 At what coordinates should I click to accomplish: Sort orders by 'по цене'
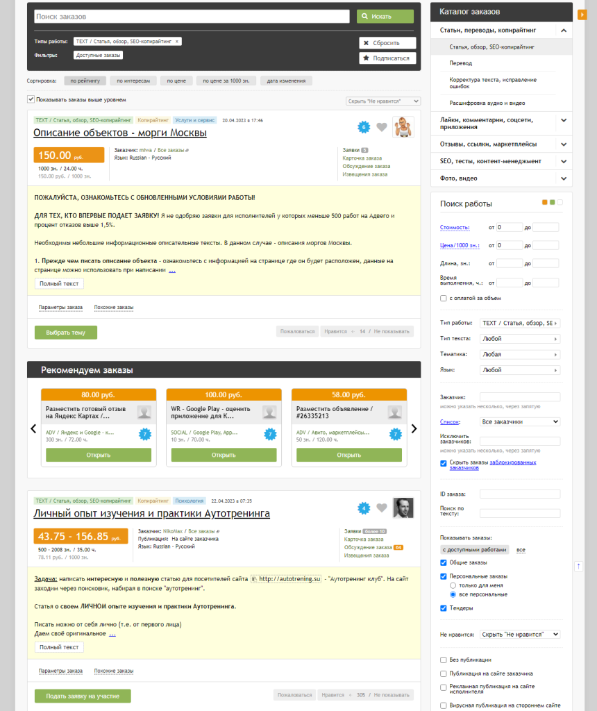tap(176, 81)
